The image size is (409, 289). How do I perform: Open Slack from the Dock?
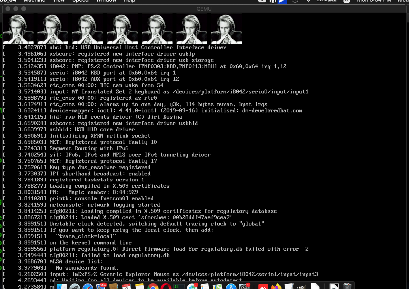click(x=192, y=286)
